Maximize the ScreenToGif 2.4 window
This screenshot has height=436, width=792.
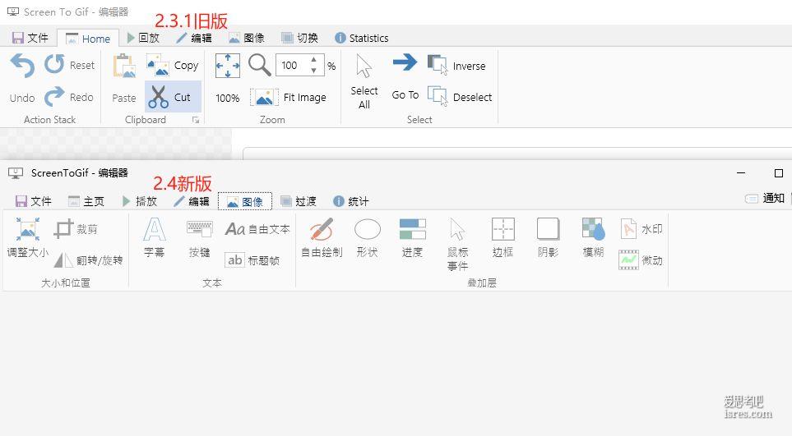point(779,173)
